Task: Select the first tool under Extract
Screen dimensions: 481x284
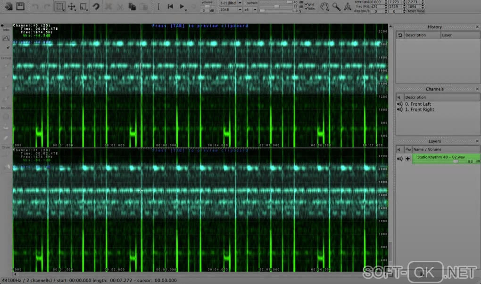Action: coord(6,66)
